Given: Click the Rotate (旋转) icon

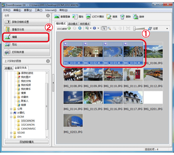Looking at the screenshot, I should 136,17.
